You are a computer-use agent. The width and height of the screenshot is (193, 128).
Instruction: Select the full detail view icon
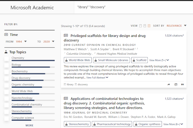point(149,26)
